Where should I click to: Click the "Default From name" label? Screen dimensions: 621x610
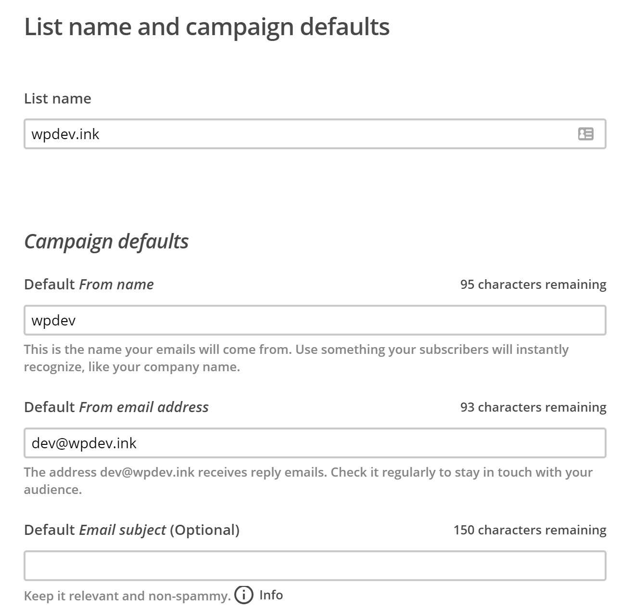89,285
